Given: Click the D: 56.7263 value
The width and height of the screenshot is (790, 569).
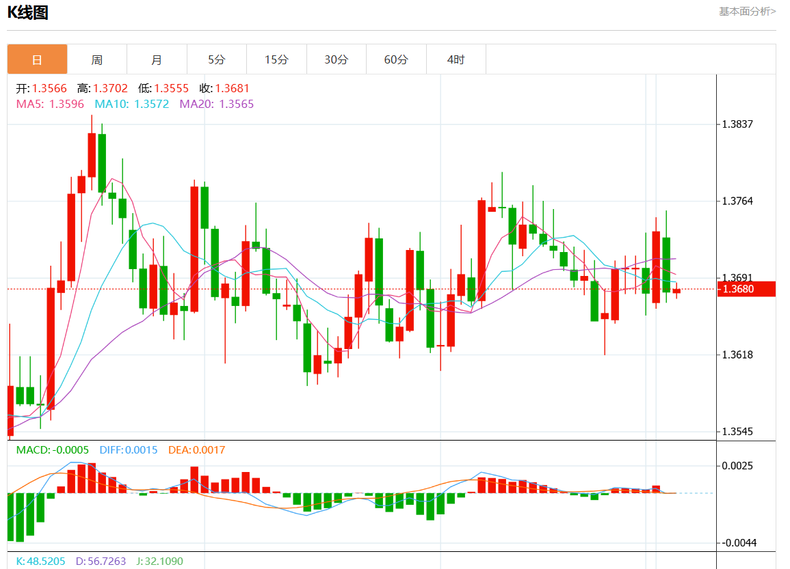Looking at the screenshot, I should (x=101, y=561).
